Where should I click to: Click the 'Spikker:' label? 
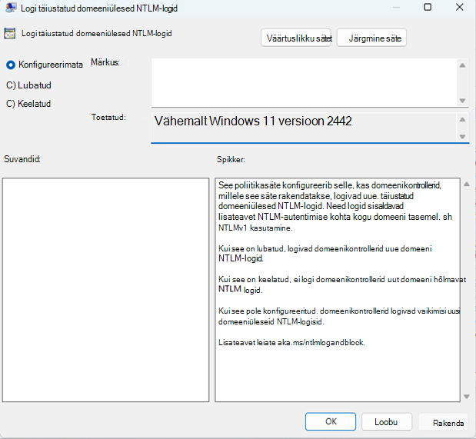231,159
